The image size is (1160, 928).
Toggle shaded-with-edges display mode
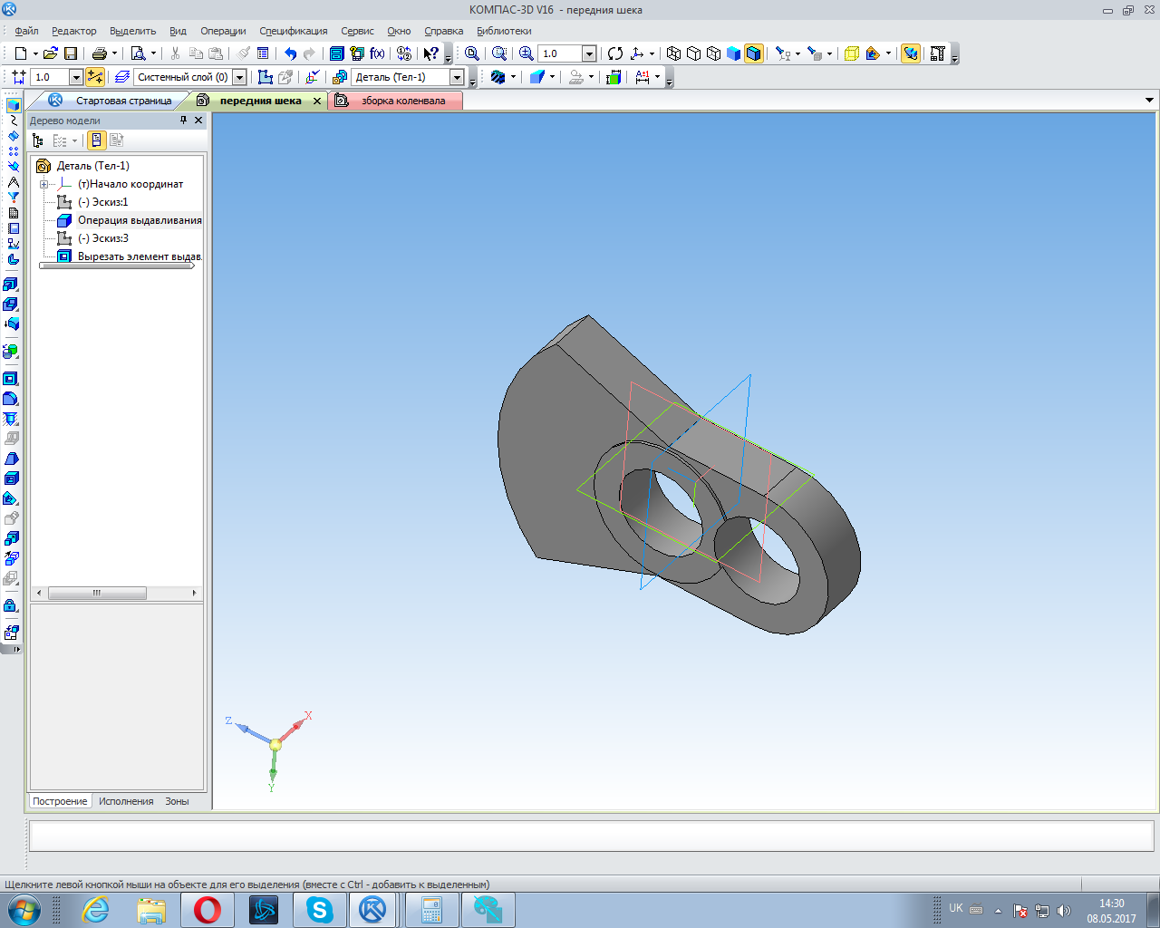(x=754, y=53)
